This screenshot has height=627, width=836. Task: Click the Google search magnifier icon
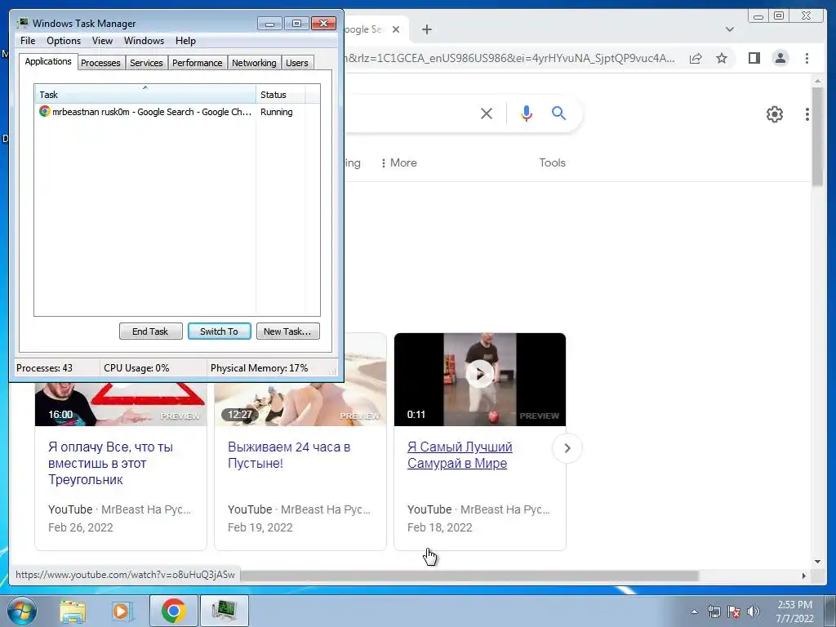[558, 113]
